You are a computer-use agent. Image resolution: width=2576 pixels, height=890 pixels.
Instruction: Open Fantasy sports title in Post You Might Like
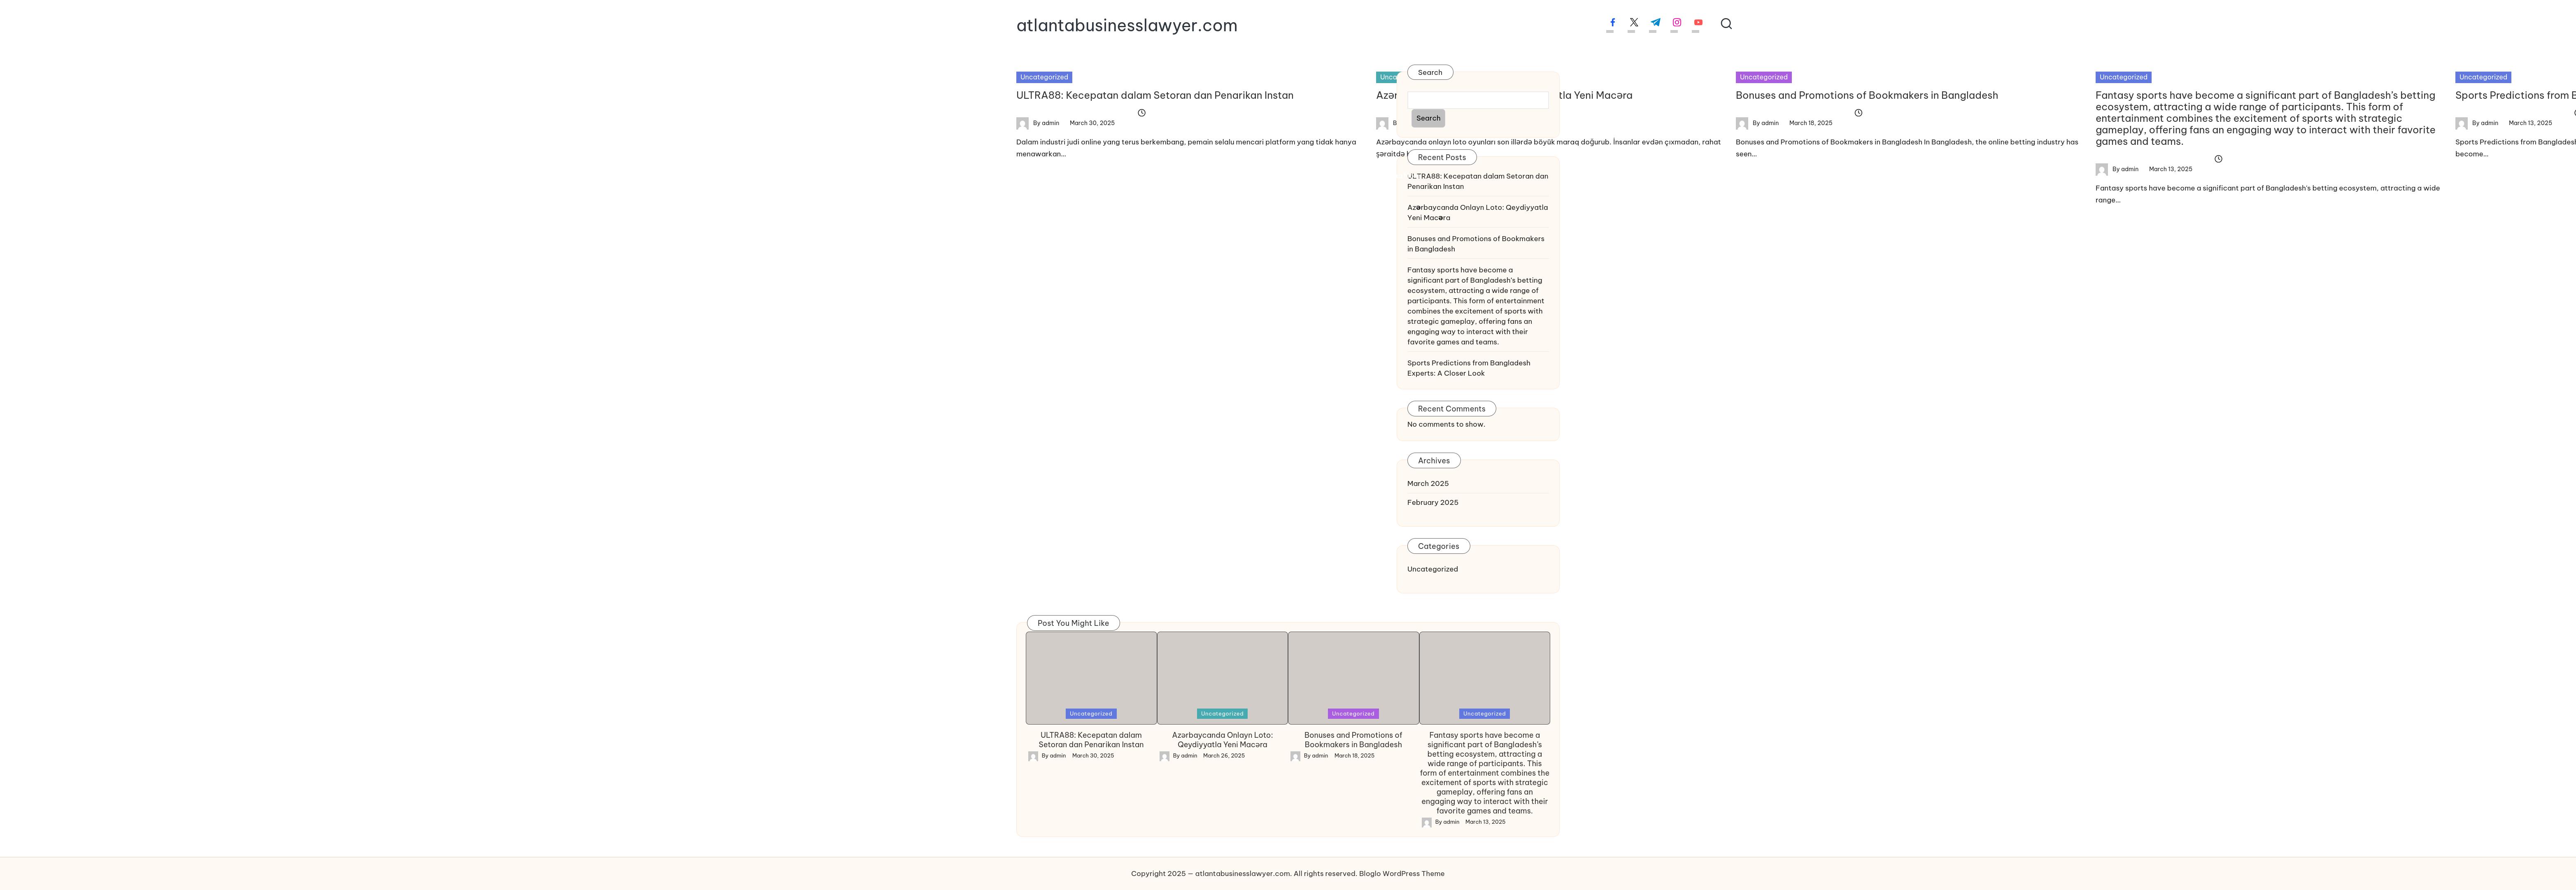1485,773
